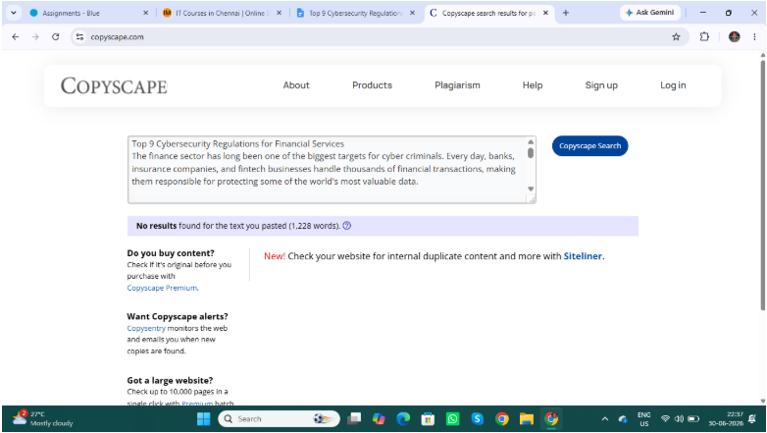The image size is (767, 433).
Task: Switch to Top 9 Cybersecurity Regulations tab
Action: tap(355, 13)
